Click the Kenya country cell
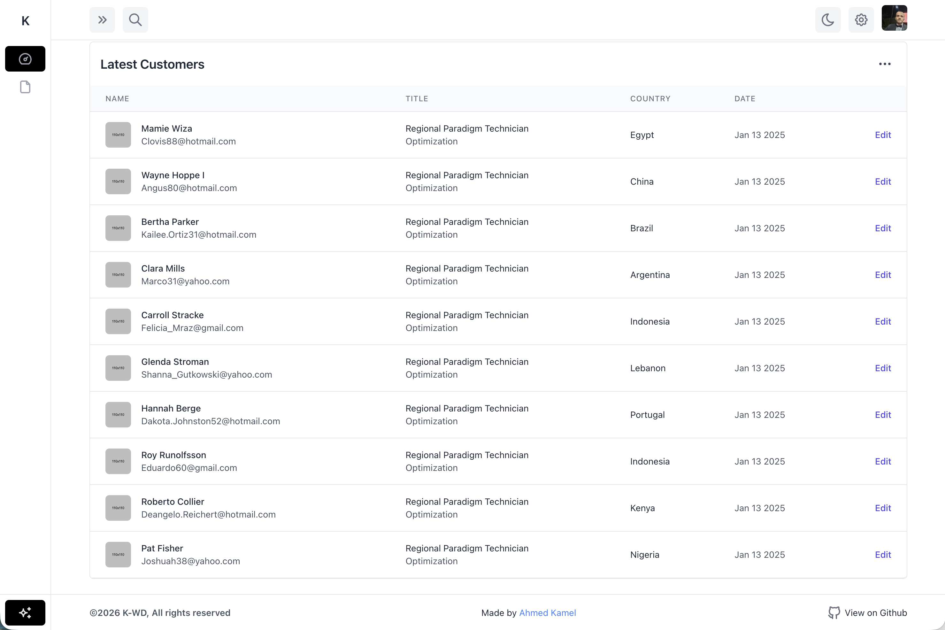945x630 pixels. click(x=642, y=508)
